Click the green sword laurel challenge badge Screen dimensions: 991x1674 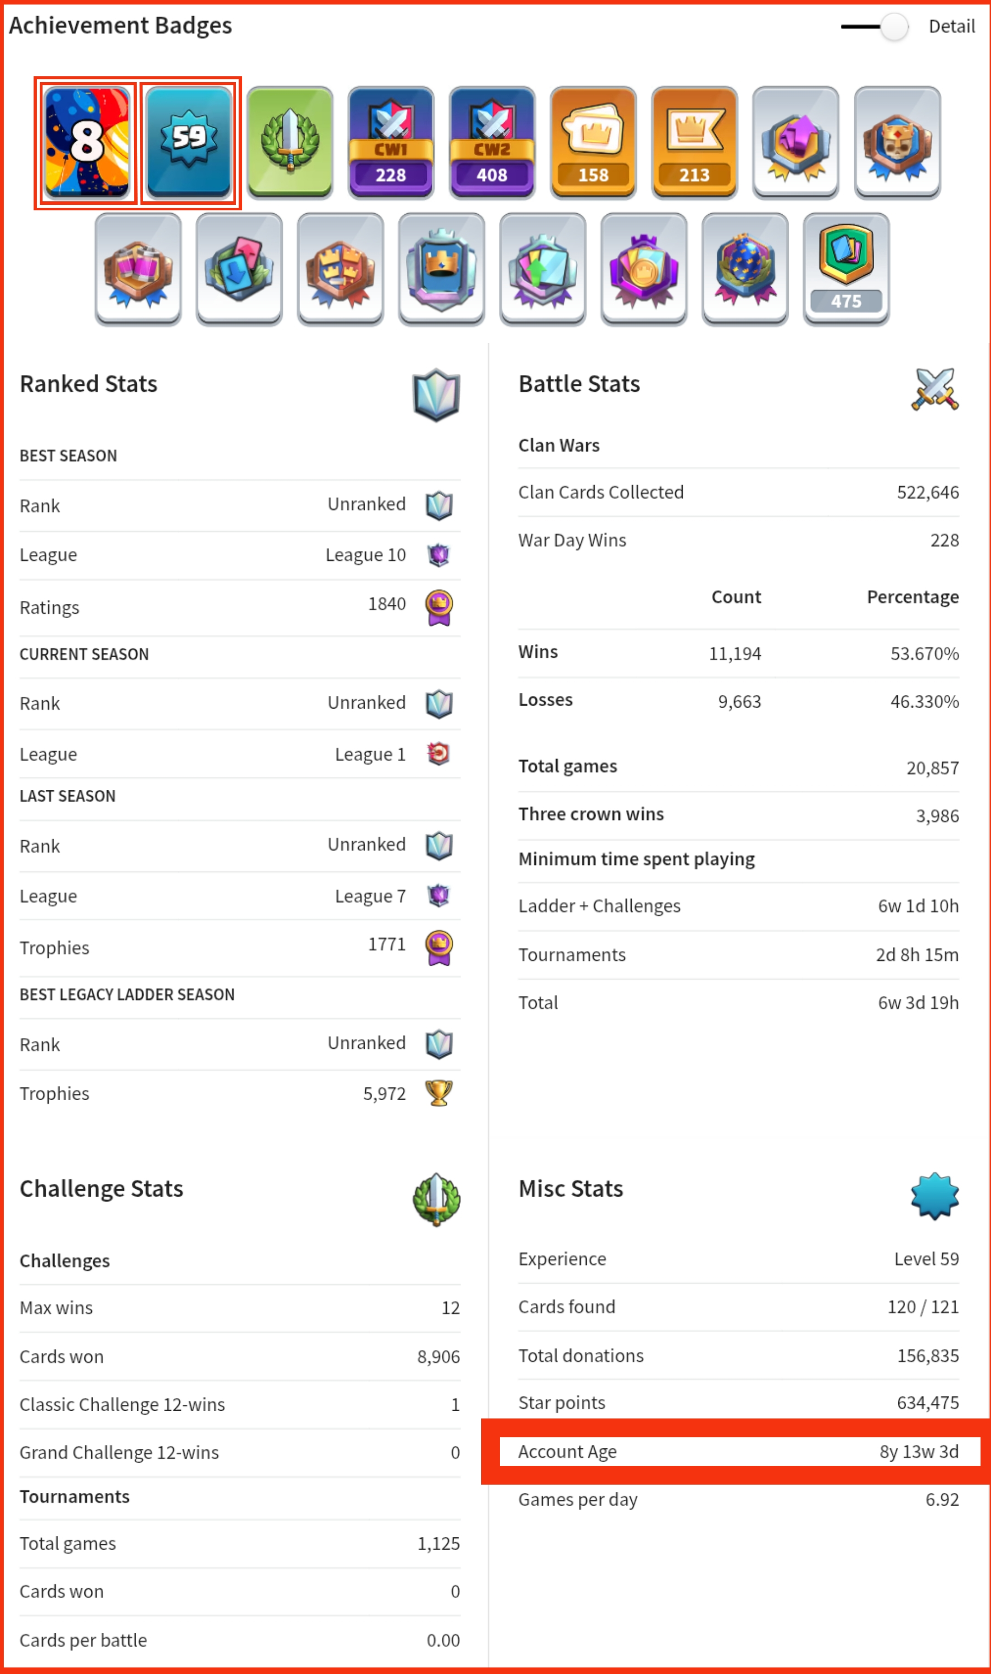[290, 142]
